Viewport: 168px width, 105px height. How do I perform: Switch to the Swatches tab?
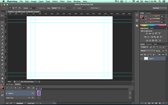(x=148, y=13)
